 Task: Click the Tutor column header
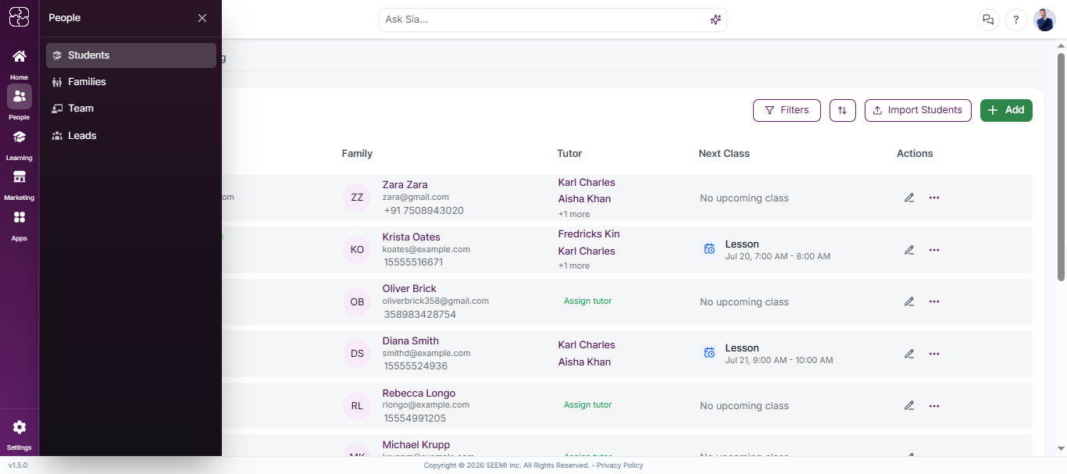click(569, 154)
